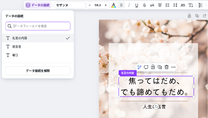Toggle bold formatting
The width and height of the screenshot is (208, 118).
pyautogui.click(x=121, y=5)
